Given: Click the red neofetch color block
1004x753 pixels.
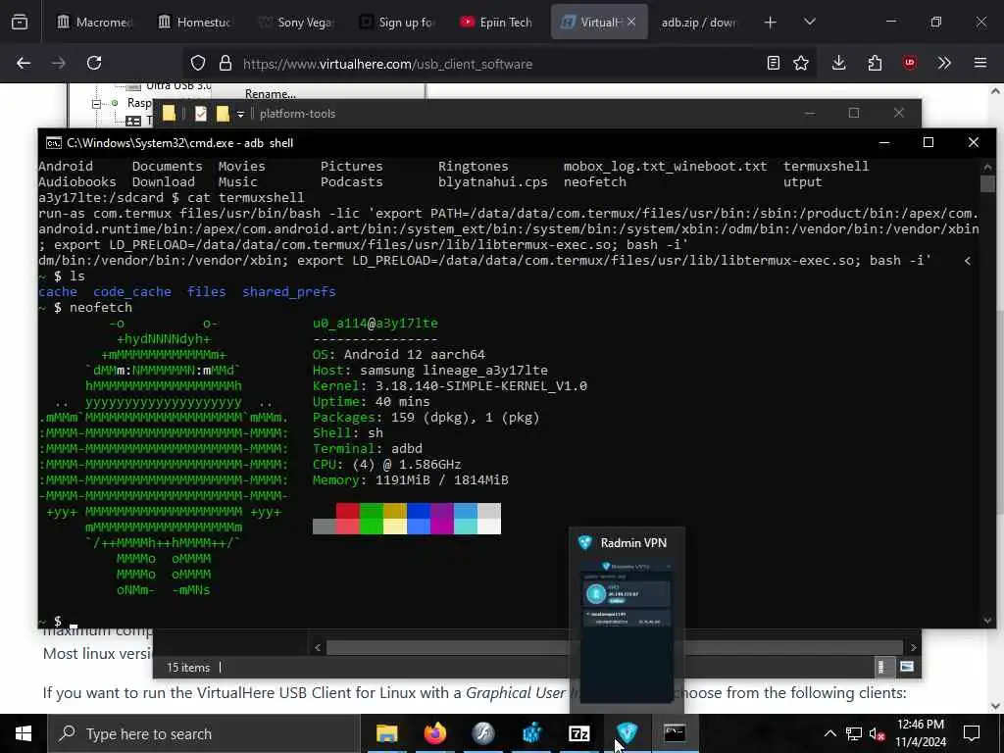Looking at the screenshot, I should coord(348,510).
